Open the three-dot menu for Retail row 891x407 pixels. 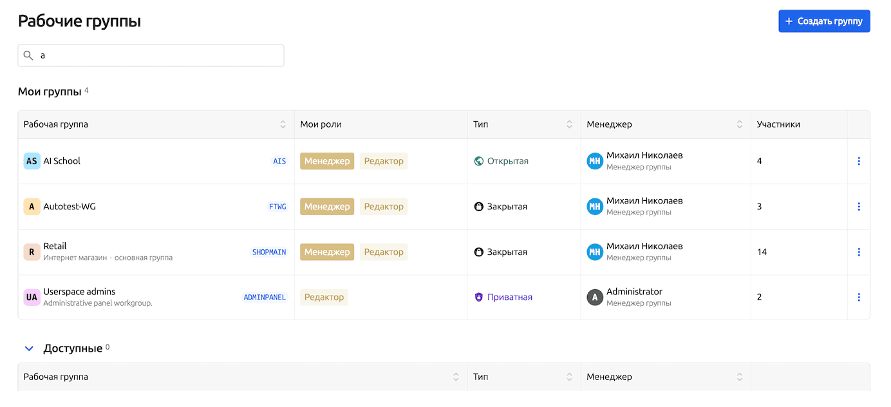859,252
